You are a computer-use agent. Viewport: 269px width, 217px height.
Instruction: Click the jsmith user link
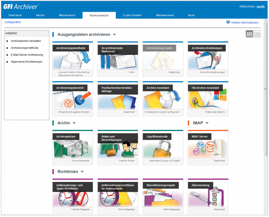[261, 7]
